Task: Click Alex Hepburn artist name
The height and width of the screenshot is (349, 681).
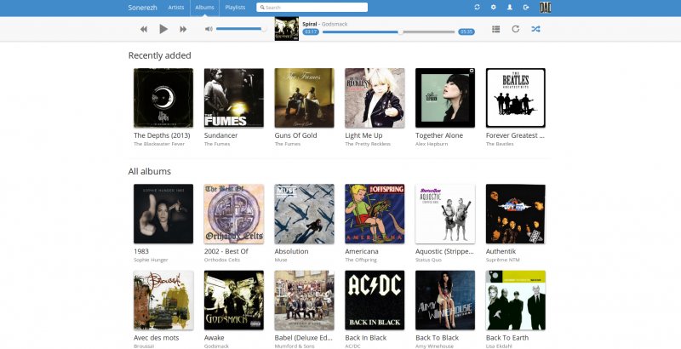Action: pyautogui.click(x=431, y=144)
